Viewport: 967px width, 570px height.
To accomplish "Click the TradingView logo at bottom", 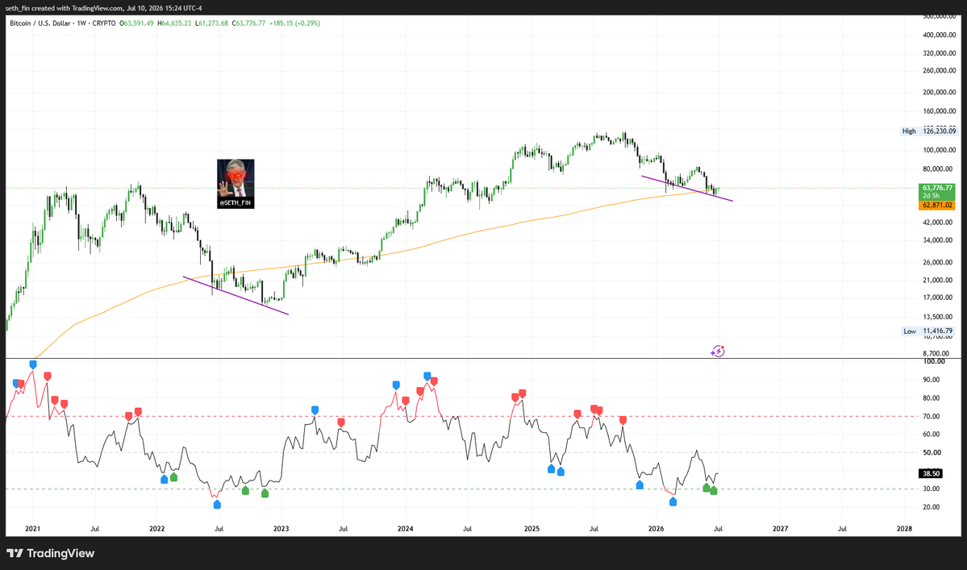I will (51, 553).
